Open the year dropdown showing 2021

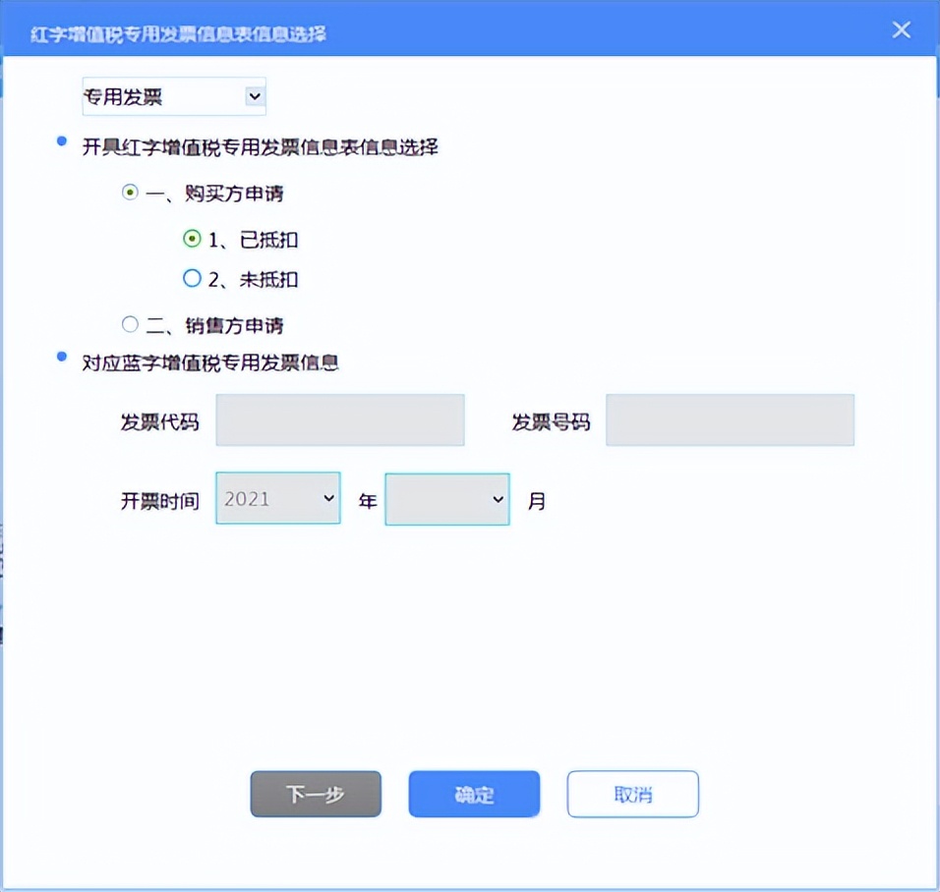[277, 498]
